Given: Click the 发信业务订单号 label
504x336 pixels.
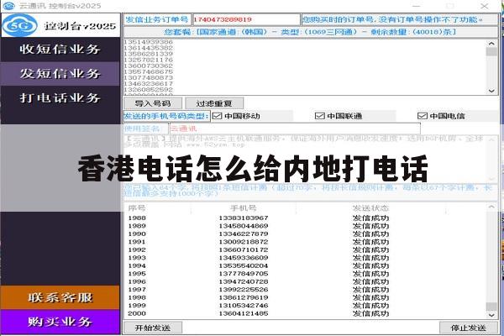Looking at the screenshot, I should pos(157,19).
